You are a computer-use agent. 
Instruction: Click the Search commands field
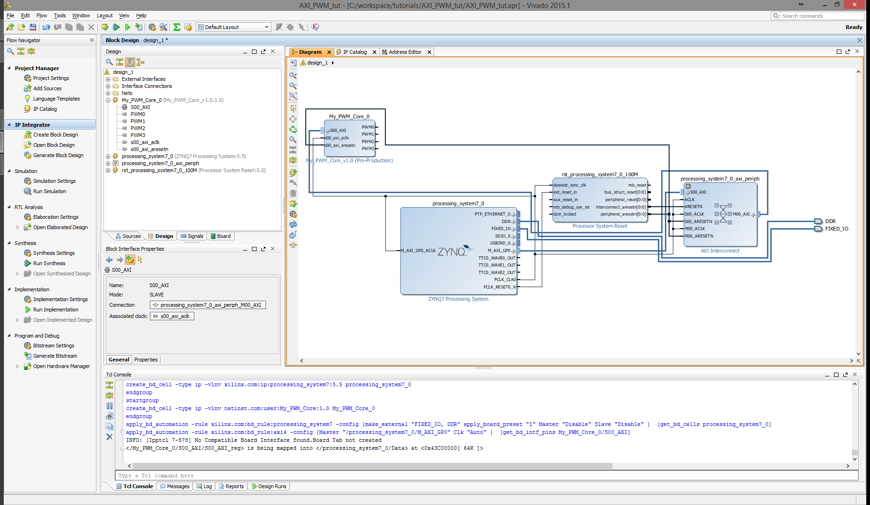tap(817, 16)
